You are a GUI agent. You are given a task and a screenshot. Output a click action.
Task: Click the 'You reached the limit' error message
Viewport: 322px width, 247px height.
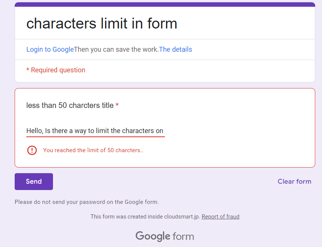pyautogui.click(x=93, y=150)
